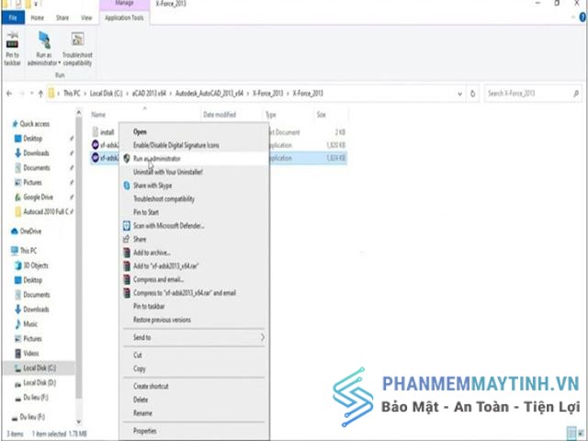
Task: Click the WinRAR icon beside Add to archive
Action: tap(127, 253)
